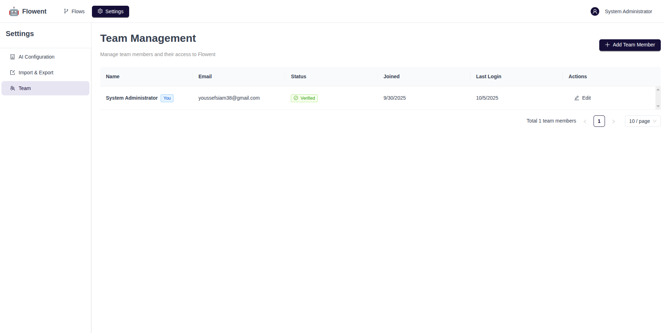The width and height of the screenshot is (664, 333).
Task: Click the green Verified status badge
Action: (304, 98)
